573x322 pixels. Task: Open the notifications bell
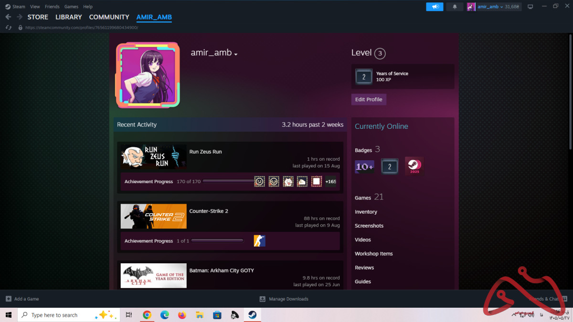click(455, 7)
